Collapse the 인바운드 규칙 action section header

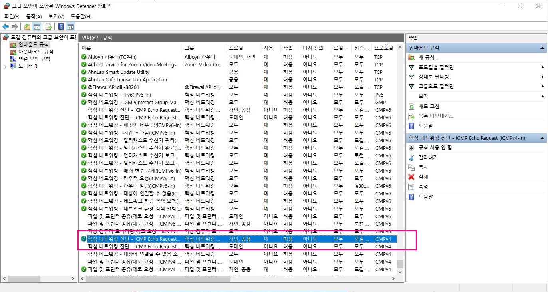542,48
